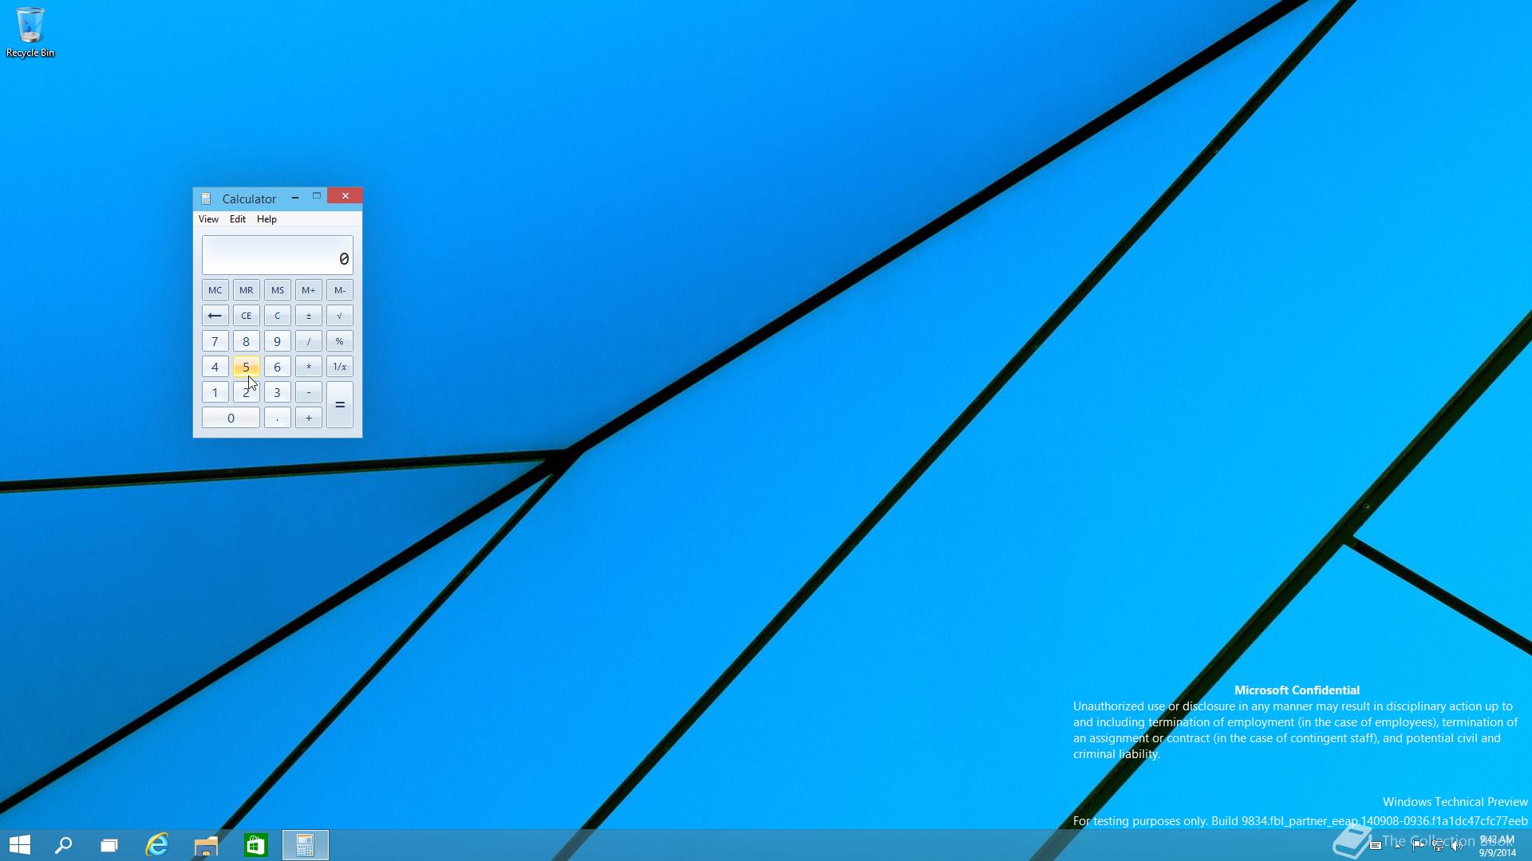Click the M+ memory add button
Screen dimensions: 1532x861
point(308,290)
